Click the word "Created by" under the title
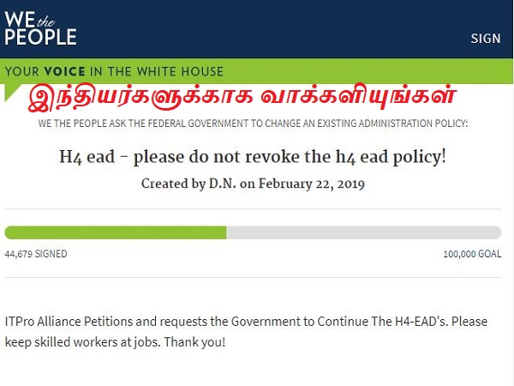The height and width of the screenshot is (386, 514). click(170, 184)
